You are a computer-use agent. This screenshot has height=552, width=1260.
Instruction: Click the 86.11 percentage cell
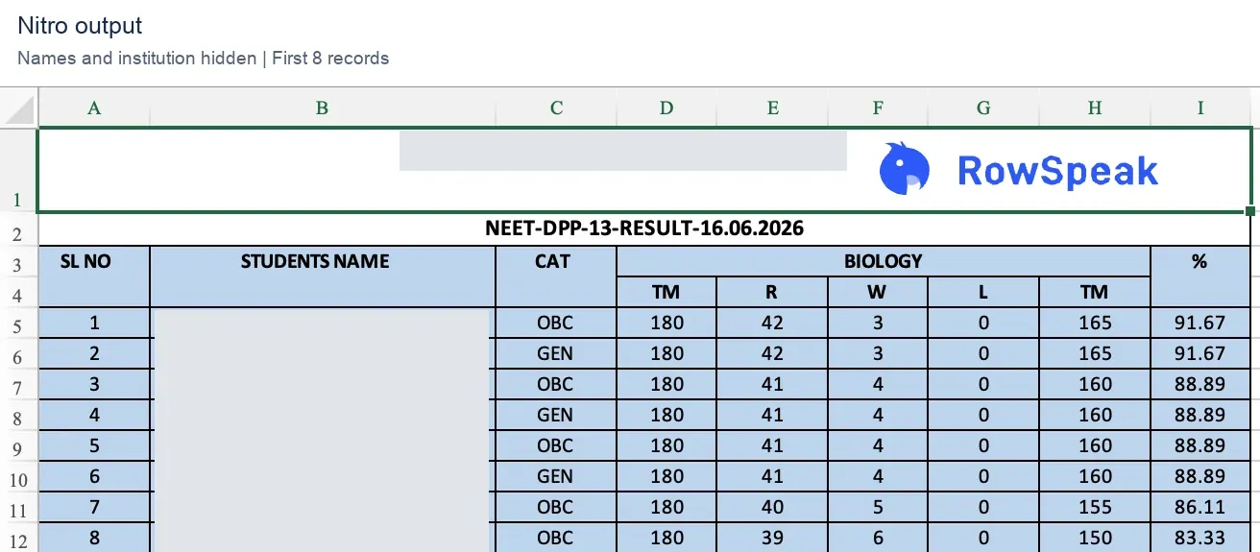pyautogui.click(x=1200, y=507)
